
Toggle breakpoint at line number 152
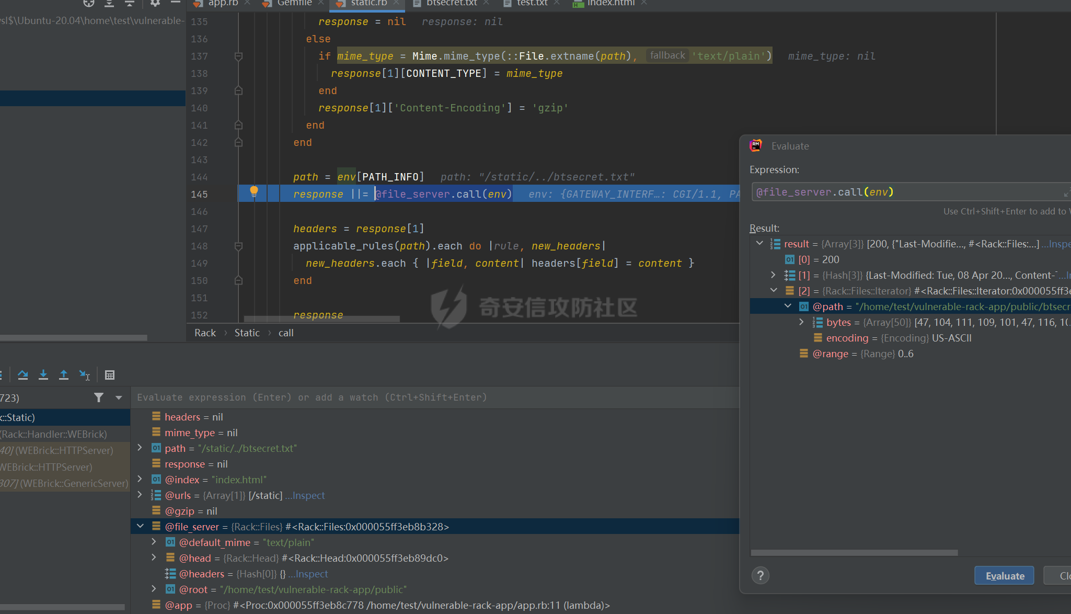point(199,315)
